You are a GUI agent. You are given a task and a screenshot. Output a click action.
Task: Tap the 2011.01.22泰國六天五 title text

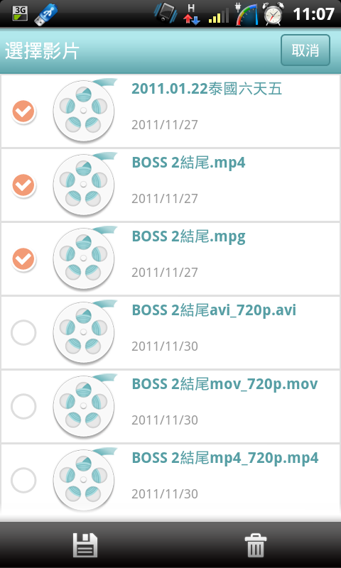click(x=207, y=89)
